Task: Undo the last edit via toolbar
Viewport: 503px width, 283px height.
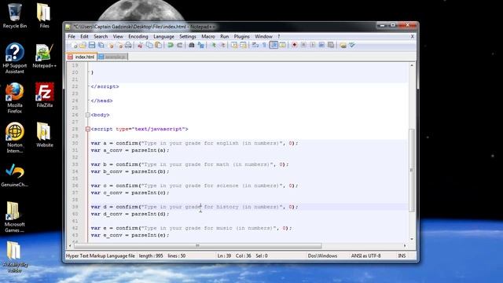Action: (x=171, y=46)
